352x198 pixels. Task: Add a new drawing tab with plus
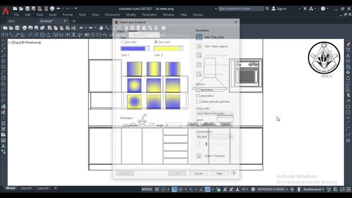(74, 21)
